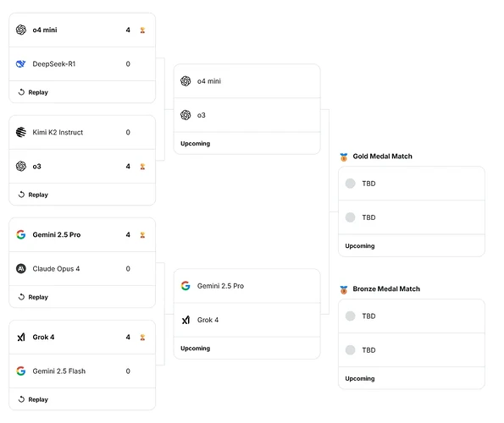The image size is (504, 423).
Task: Click Upcoming label under Gold Medal Match
Action: 360,246
